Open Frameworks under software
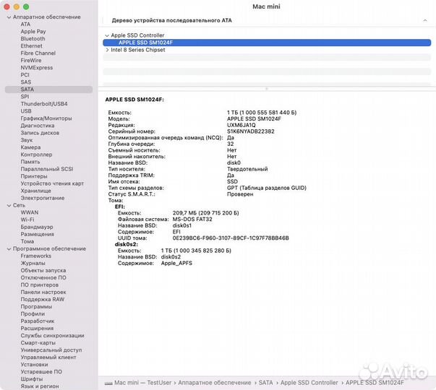Image resolution: width=436 pixels, height=390 pixels. (x=36, y=256)
